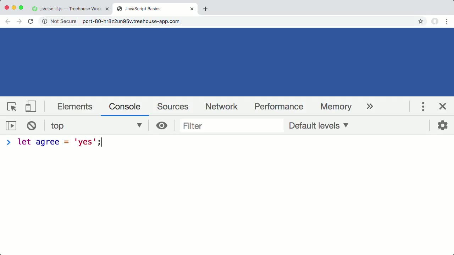
Task: Switch to the Sources panel
Action: pyautogui.click(x=173, y=106)
